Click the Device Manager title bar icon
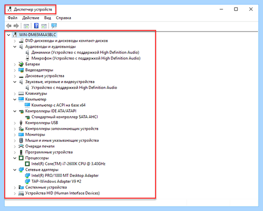This screenshot has height=211, width=263. (10, 9)
